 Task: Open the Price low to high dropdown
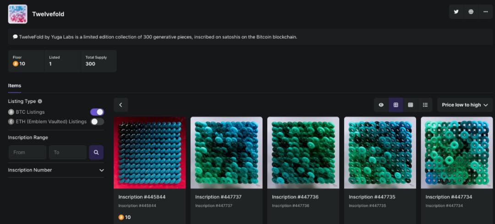click(465, 105)
